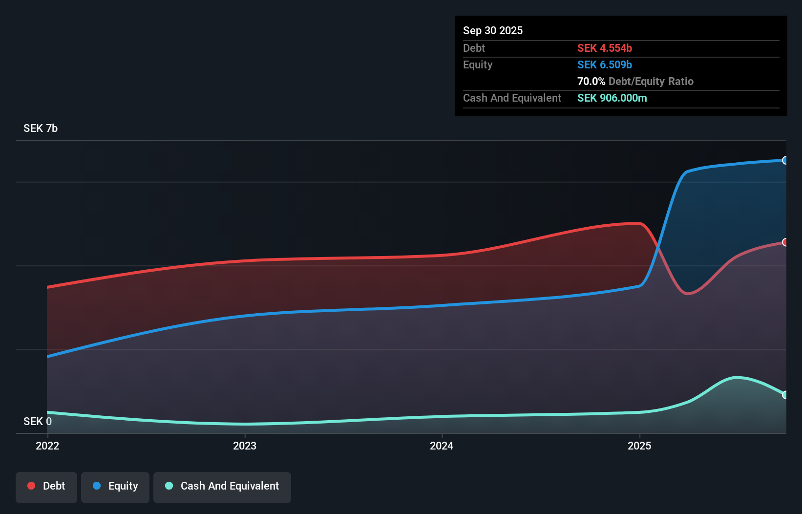Click the blue Equity legend dot icon

tap(96, 486)
